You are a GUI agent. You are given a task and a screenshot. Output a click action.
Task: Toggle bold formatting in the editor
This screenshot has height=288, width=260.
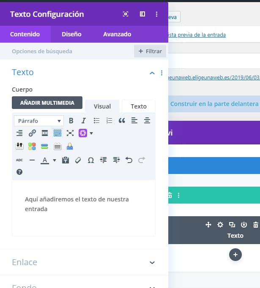click(71, 121)
